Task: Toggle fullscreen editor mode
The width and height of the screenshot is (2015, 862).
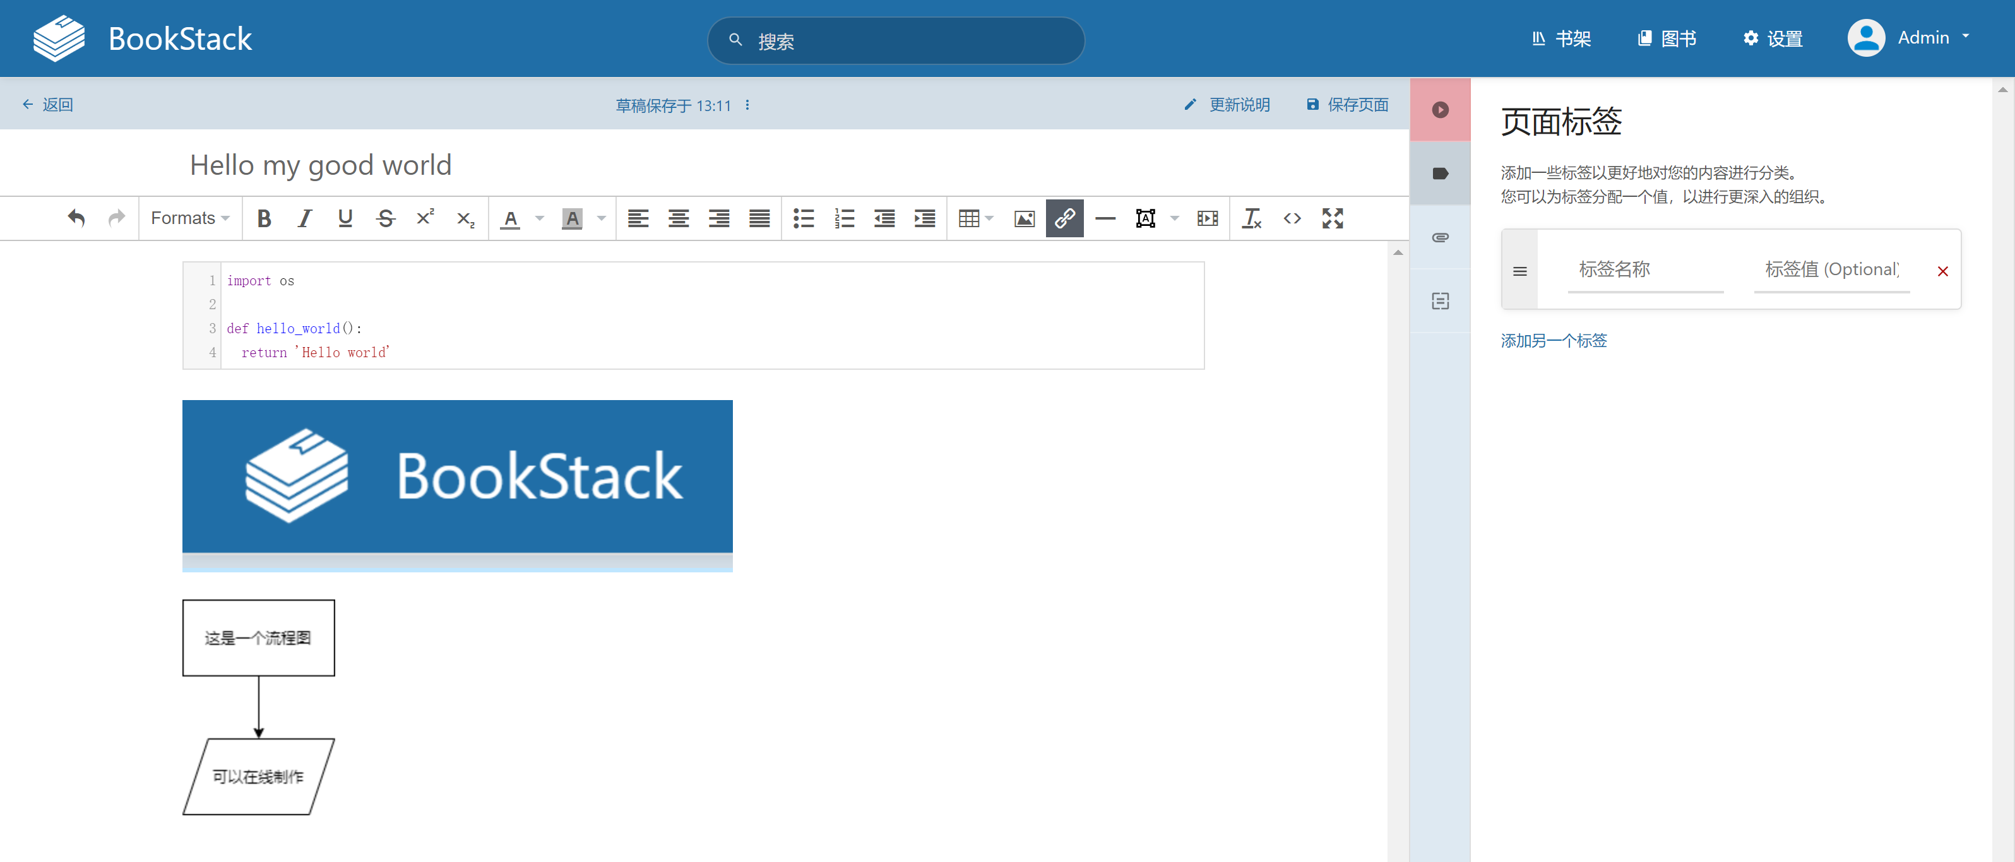Action: (x=1332, y=218)
